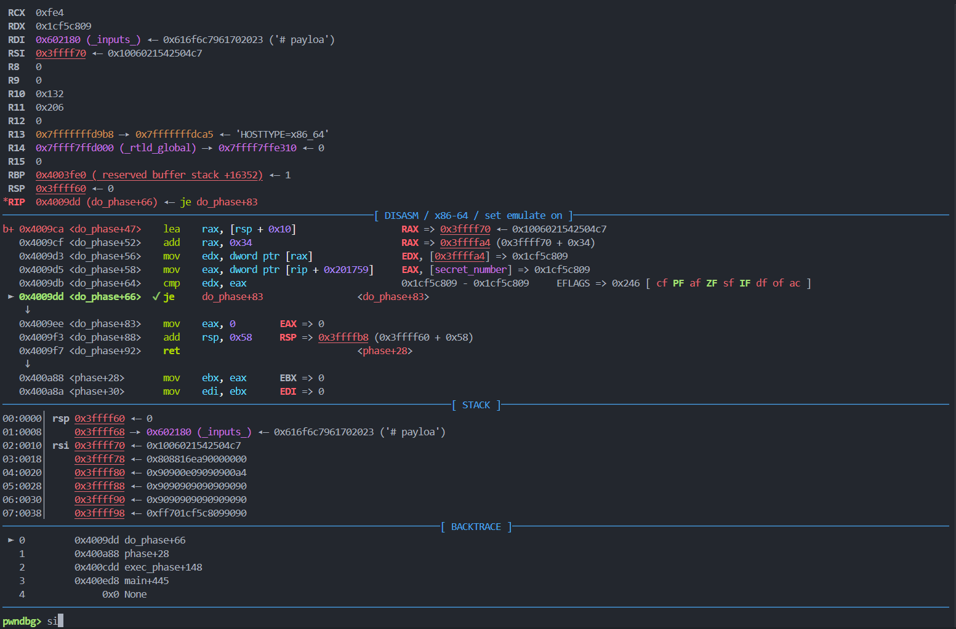
Task: Click the RSI register's 0x3ffff70 address
Action: (60, 53)
